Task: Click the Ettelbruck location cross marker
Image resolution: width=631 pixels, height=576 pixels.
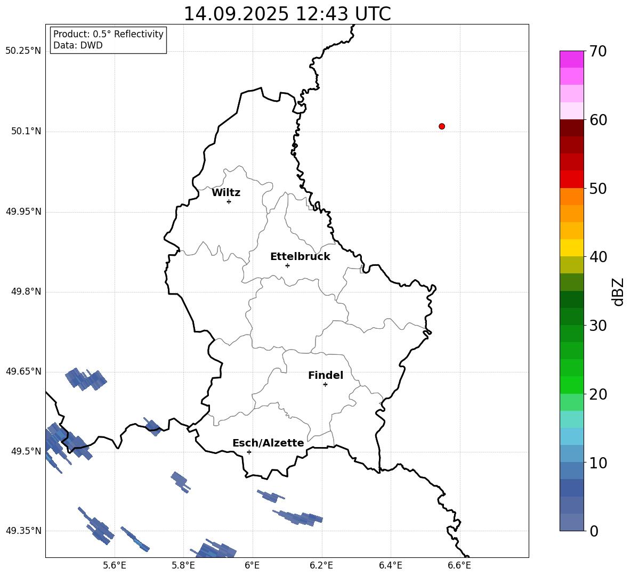Action: (287, 265)
